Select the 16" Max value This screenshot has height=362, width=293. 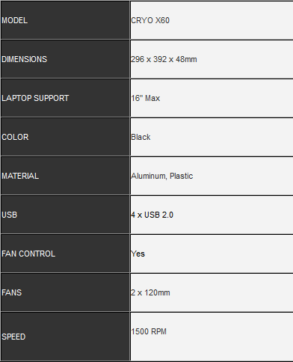146,98
